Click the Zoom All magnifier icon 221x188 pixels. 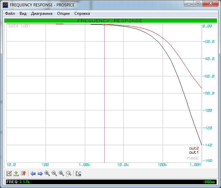(x=61, y=173)
